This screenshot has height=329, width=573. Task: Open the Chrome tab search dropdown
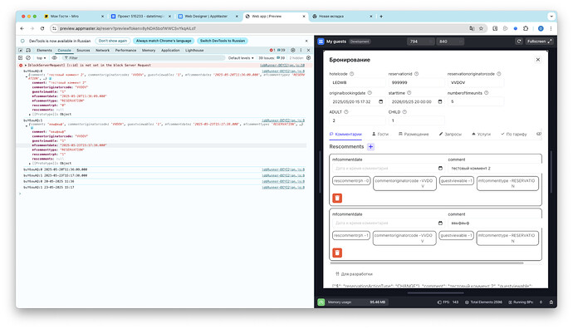(551, 16)
